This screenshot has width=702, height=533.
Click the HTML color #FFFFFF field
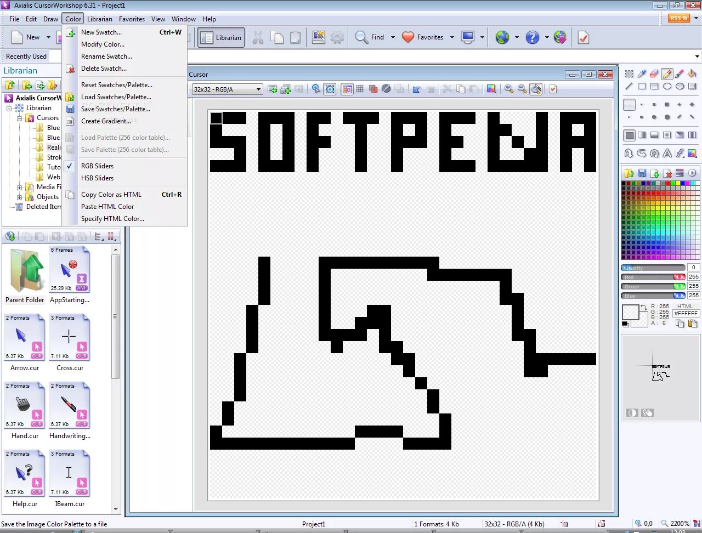point(686,314)
